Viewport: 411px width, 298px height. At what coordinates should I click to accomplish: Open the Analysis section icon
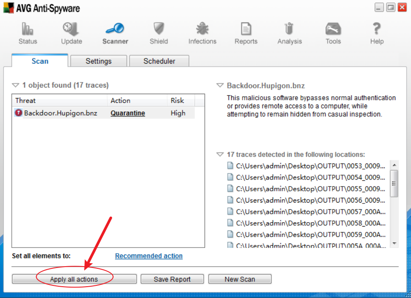click(x=289, y=28)
